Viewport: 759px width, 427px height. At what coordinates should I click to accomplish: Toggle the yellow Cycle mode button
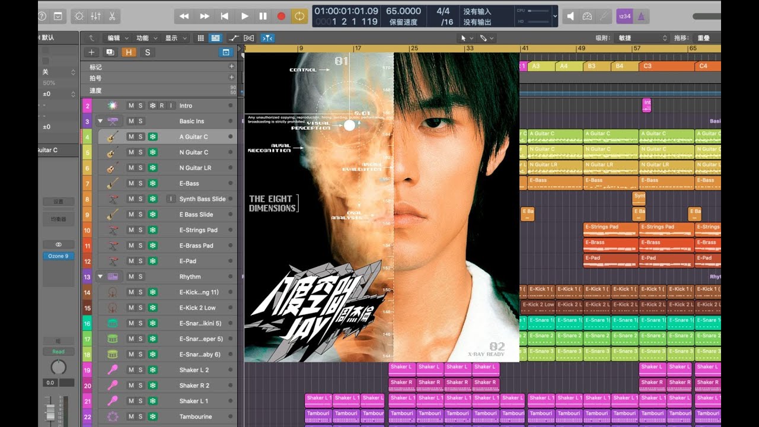click(x=299, y=16)
